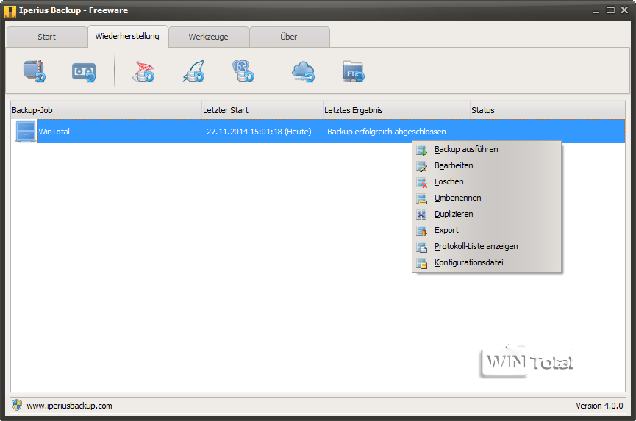Click the Backup ausführen menu icon
Image resolution: width=636 pixels, height=421 pixels.
[x=422, y=150]
